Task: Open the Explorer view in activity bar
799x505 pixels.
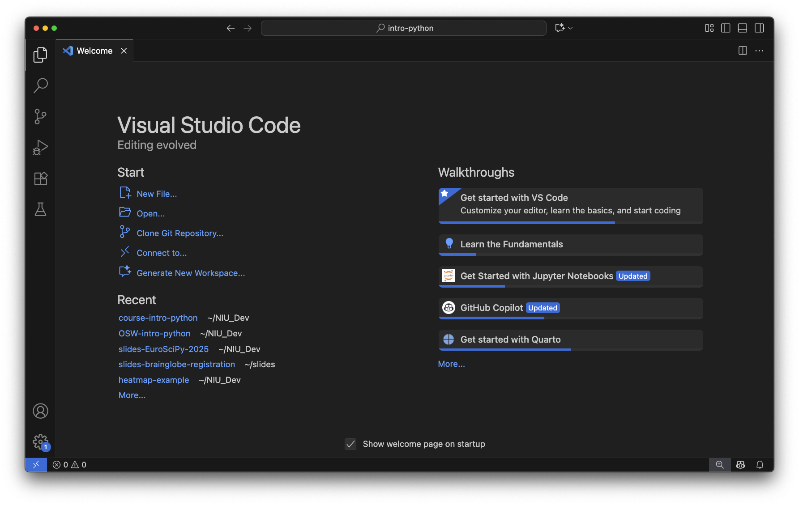Action: pos(40,55)
